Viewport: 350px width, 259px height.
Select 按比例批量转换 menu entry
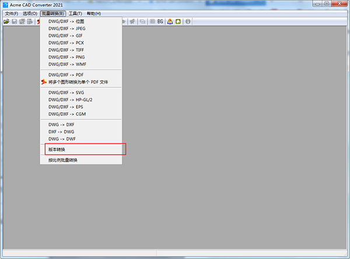pyautogui.click(x=81, y=160)
